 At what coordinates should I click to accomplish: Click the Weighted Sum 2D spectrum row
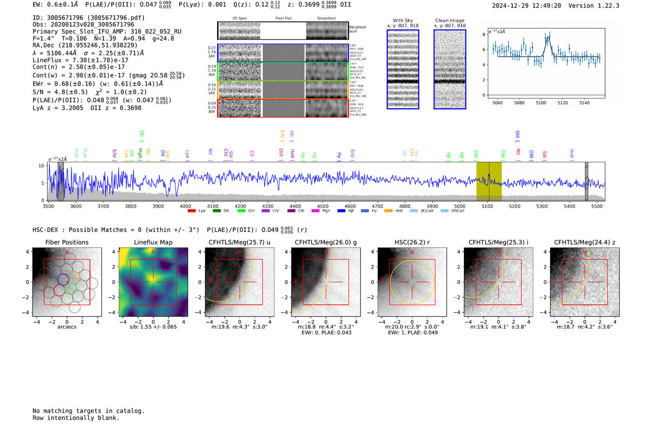(283, 31)
